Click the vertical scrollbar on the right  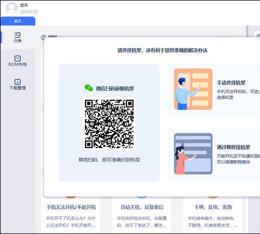coord(248,31)
